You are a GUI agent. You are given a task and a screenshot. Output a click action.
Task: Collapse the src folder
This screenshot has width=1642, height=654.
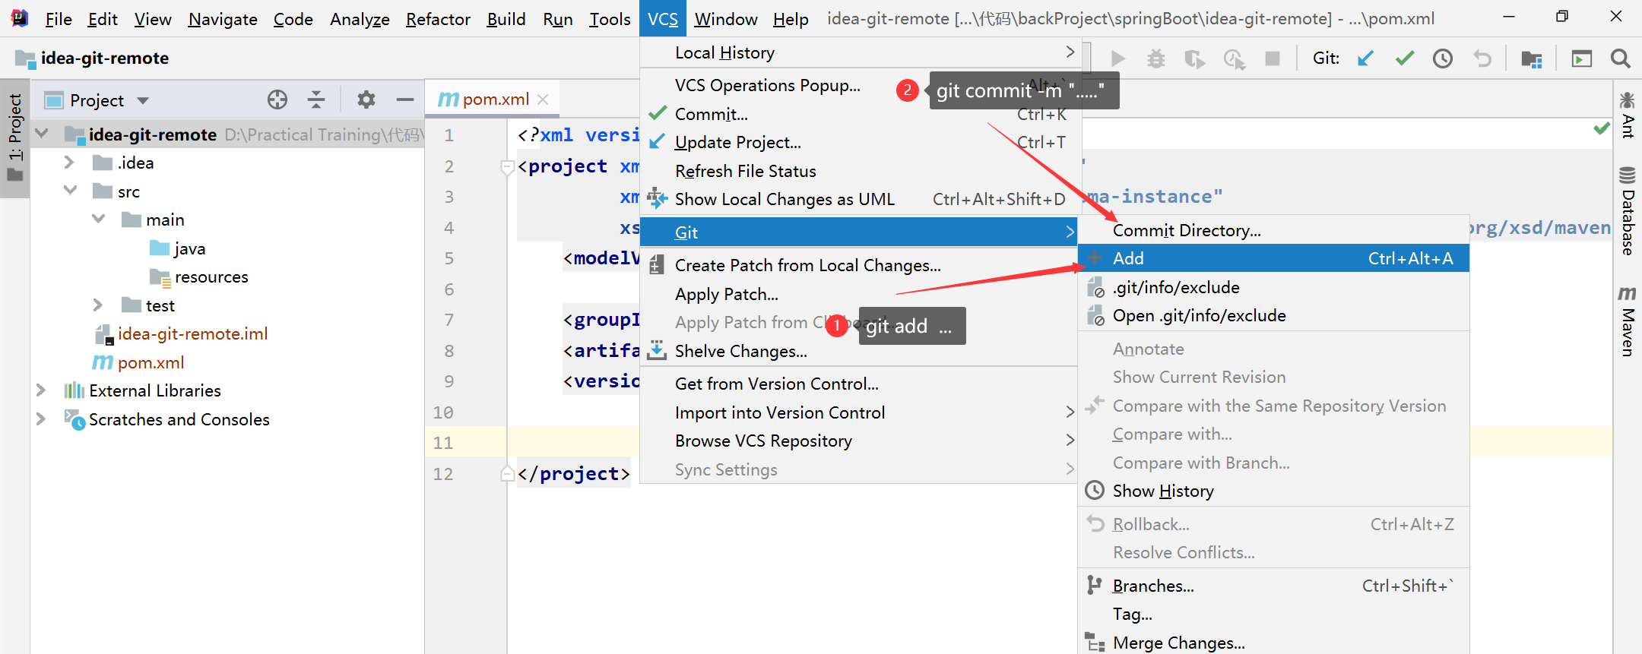71,191
